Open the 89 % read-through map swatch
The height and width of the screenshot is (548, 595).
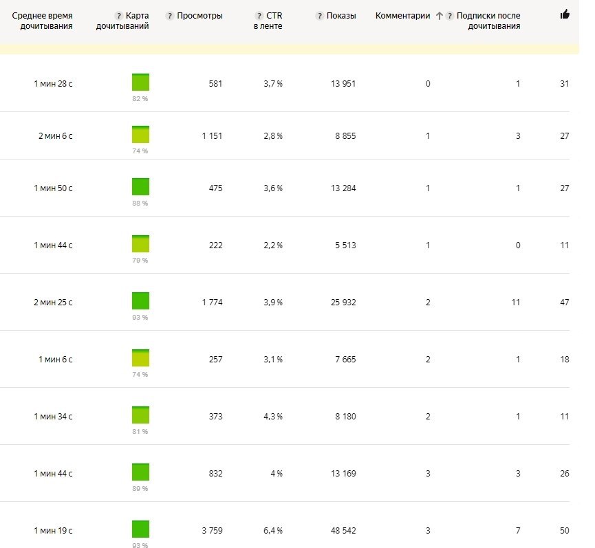[x=140, y=472]
